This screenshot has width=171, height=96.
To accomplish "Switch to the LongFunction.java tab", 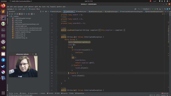I will 112,11.
